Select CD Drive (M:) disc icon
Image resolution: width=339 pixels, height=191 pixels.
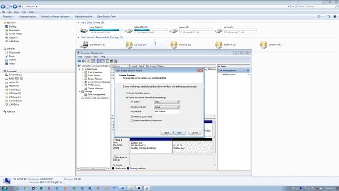click(264, 45)
